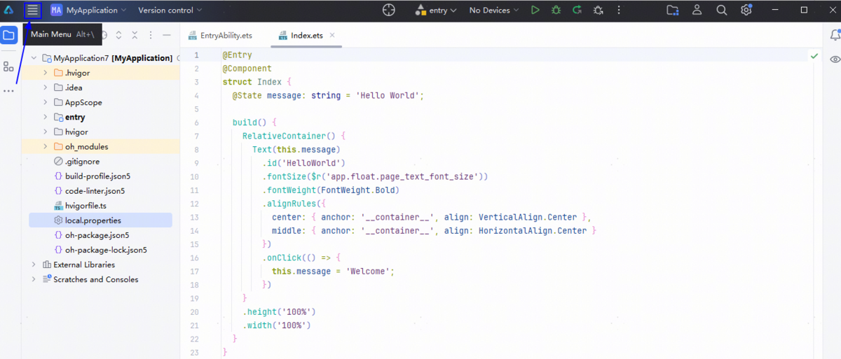The height and width of the screenshot is (359, 841).
Task: Open the Previewer eye icon
Action: 835,59
